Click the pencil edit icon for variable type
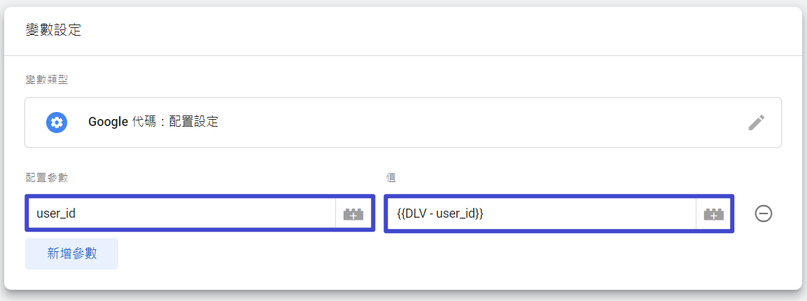Screen dimensions: 807x301 click(x=756, y=122)
